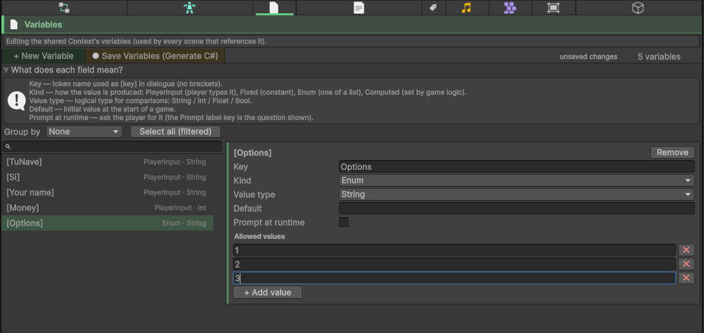Click the allowed value field containing 1
704x333 pixels.
click(454, 250)
